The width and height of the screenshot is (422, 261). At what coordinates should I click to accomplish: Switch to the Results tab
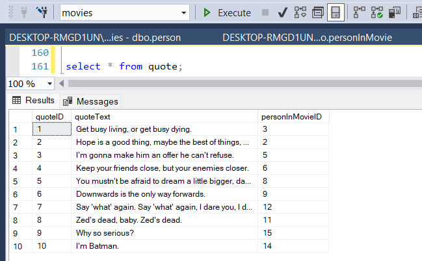(x=33, y=100)
